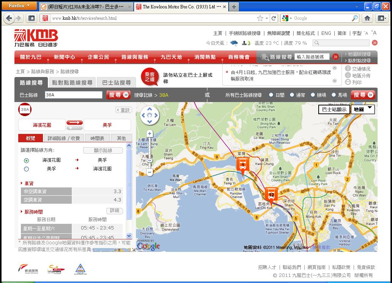
Task: Choose direction 海濱花園 to 美孚 radio
Action: pos(26,160)
